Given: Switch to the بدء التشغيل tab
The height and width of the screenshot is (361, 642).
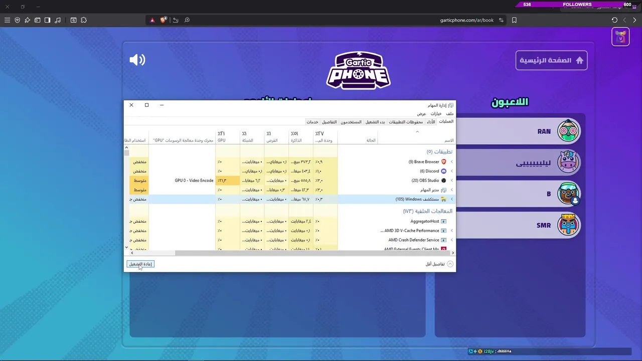Looking at the screenshot, I should [375, 122].
